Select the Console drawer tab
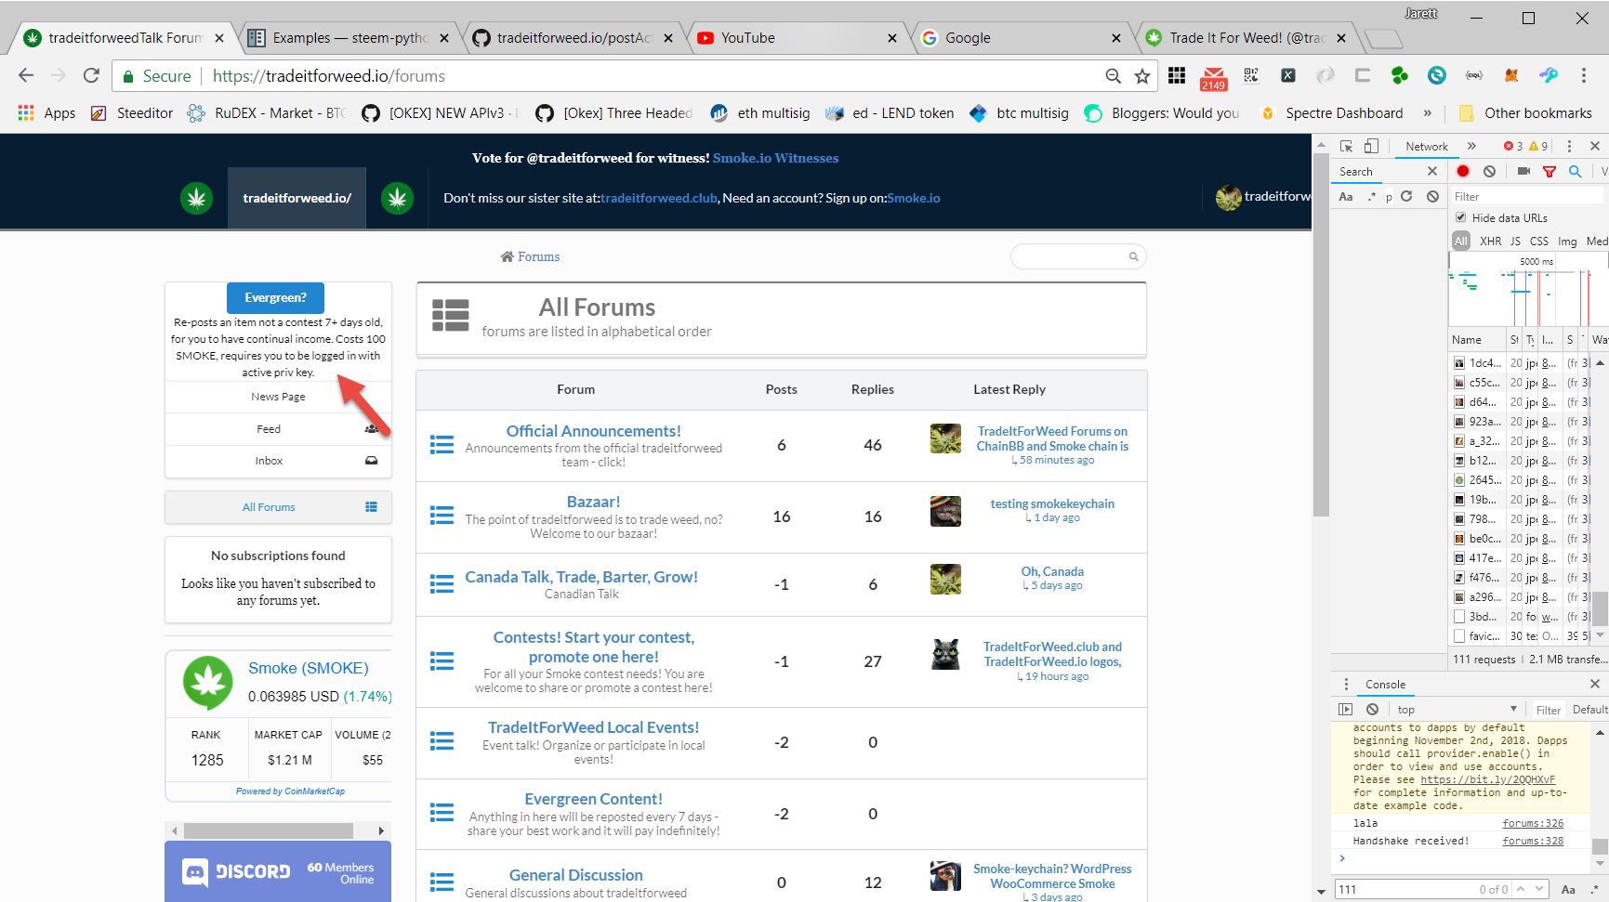This screenshot has width=1609, height=902. point(1385,685)
